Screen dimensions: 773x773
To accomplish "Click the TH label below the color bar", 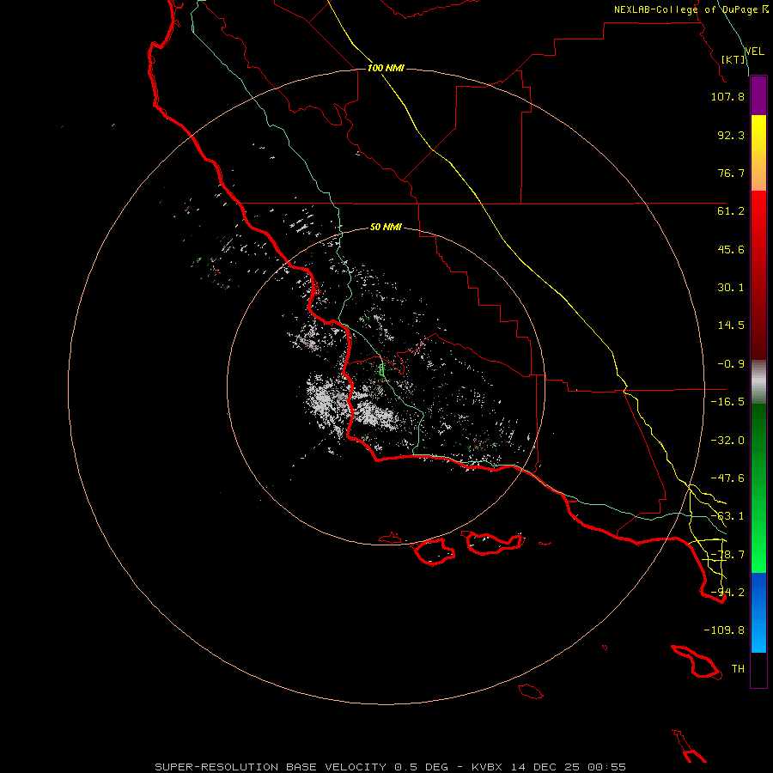I will [738, 669].
